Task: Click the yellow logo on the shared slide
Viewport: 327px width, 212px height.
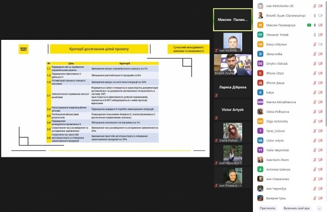Action: pyautogui.click(x=24, y=49)
